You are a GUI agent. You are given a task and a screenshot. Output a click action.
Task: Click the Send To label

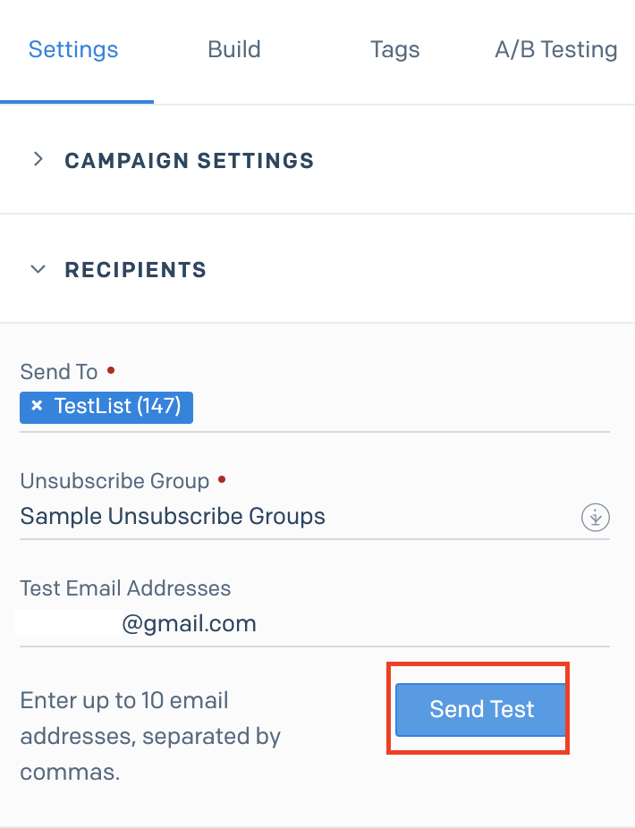59,372
